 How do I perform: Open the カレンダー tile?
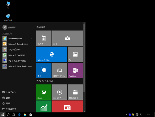[44, 38]
